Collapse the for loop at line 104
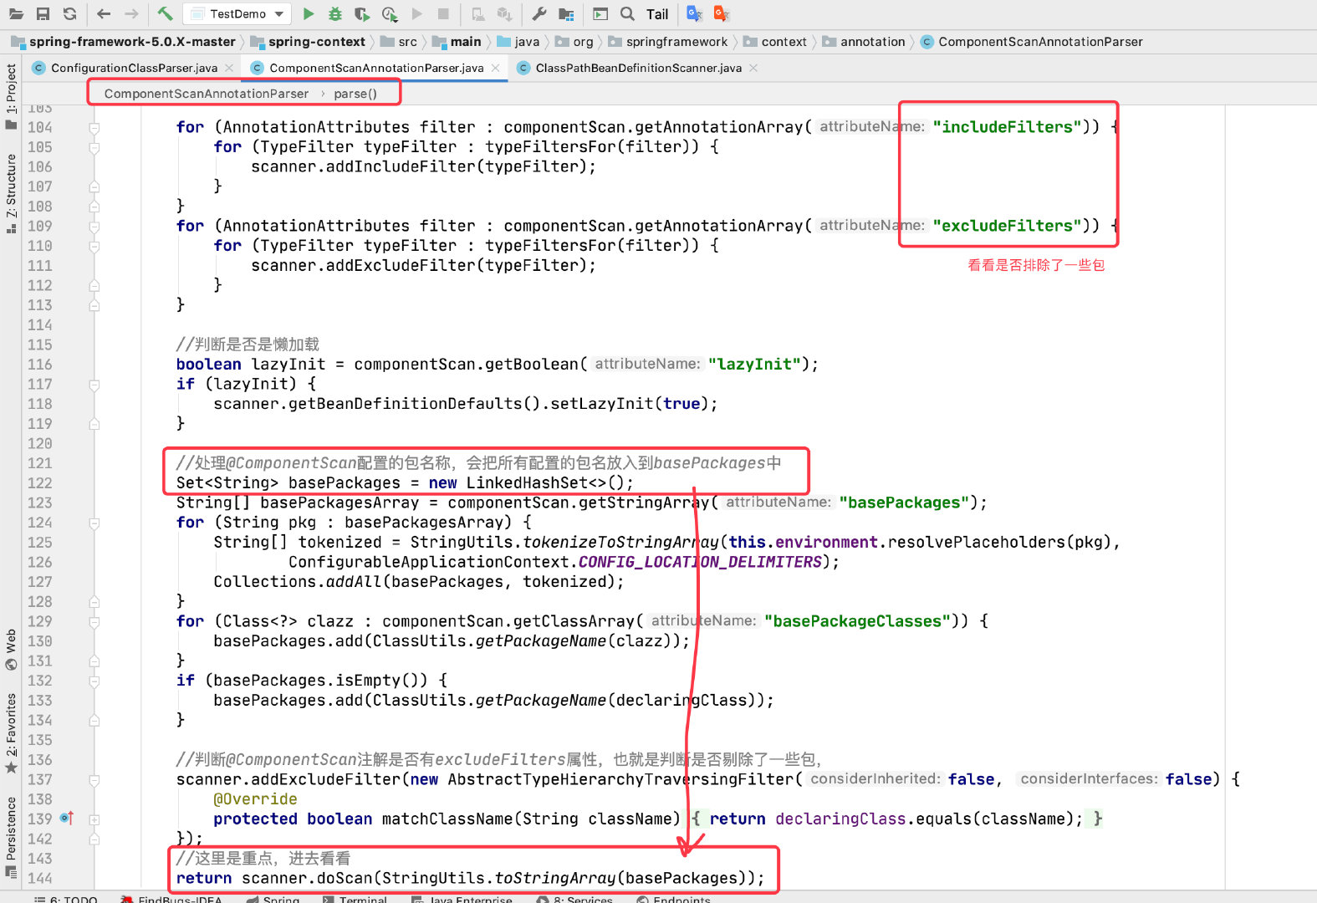Viewport: 1317px width, 903px height. point(94,128)
